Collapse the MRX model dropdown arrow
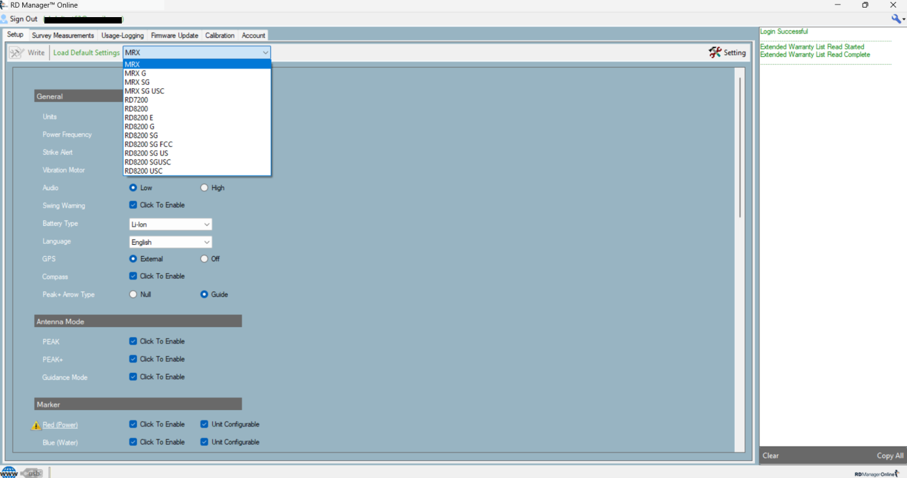This screenshot has width=907, height=478. 265,53
